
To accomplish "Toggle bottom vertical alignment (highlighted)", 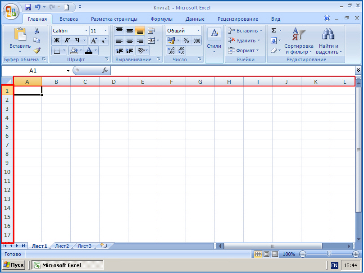I will (140, 31).
